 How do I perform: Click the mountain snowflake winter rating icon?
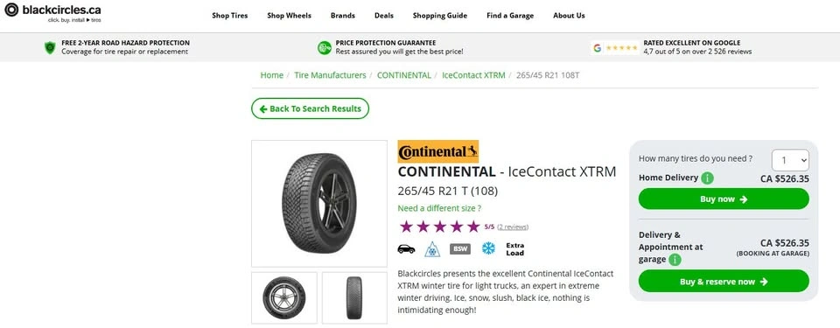pyautogui.click(x=432, y=249)
